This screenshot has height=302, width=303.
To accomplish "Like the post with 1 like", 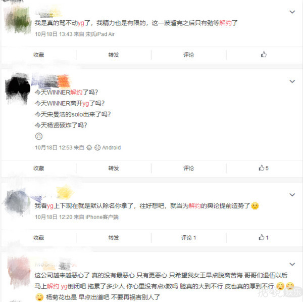I will (264, 238).
